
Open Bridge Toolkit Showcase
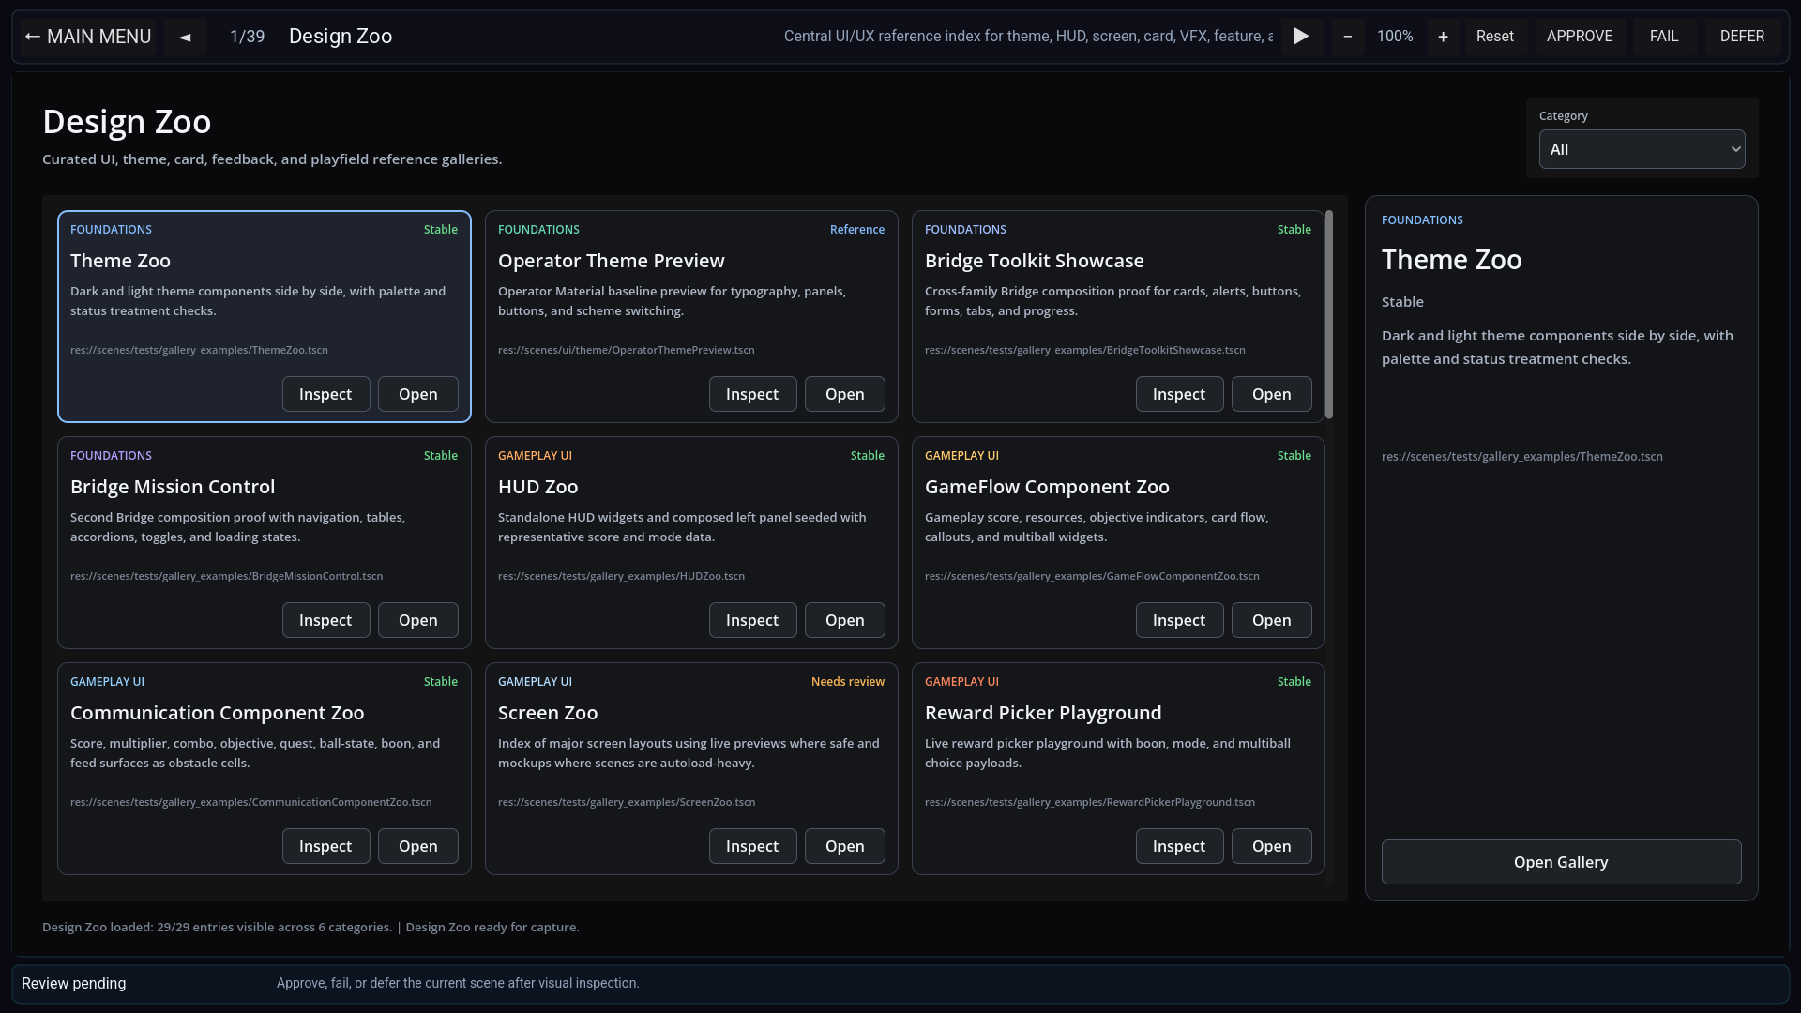click(1271, 394)
